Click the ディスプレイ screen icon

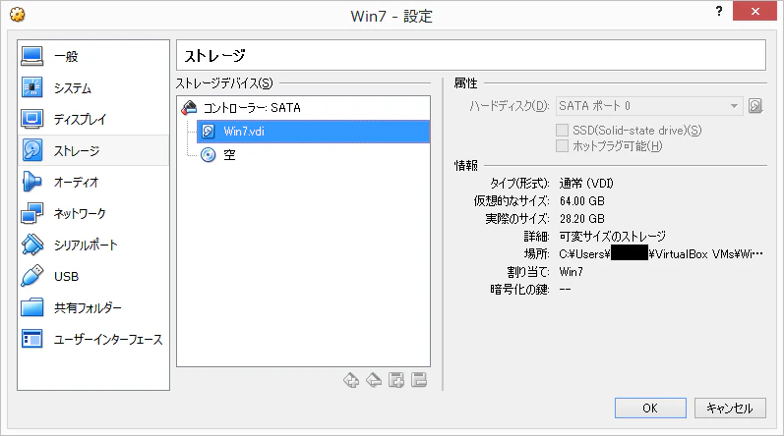(x=32, y=119)
